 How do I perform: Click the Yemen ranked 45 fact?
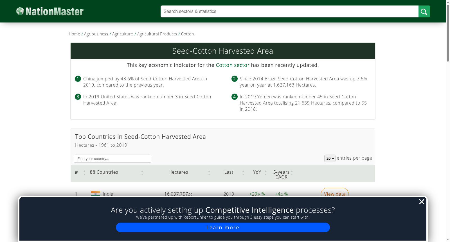pos(303,103)
